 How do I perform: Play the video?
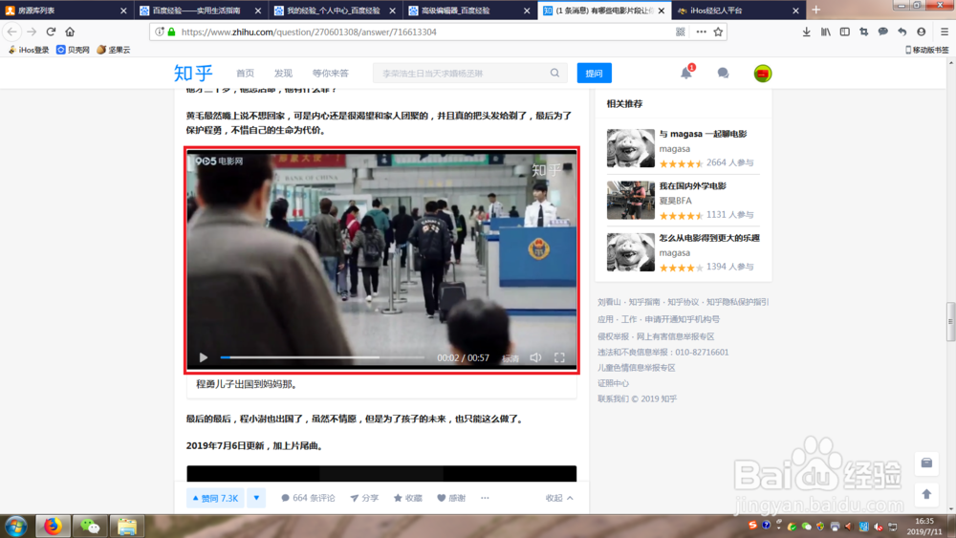click(204, 357)
